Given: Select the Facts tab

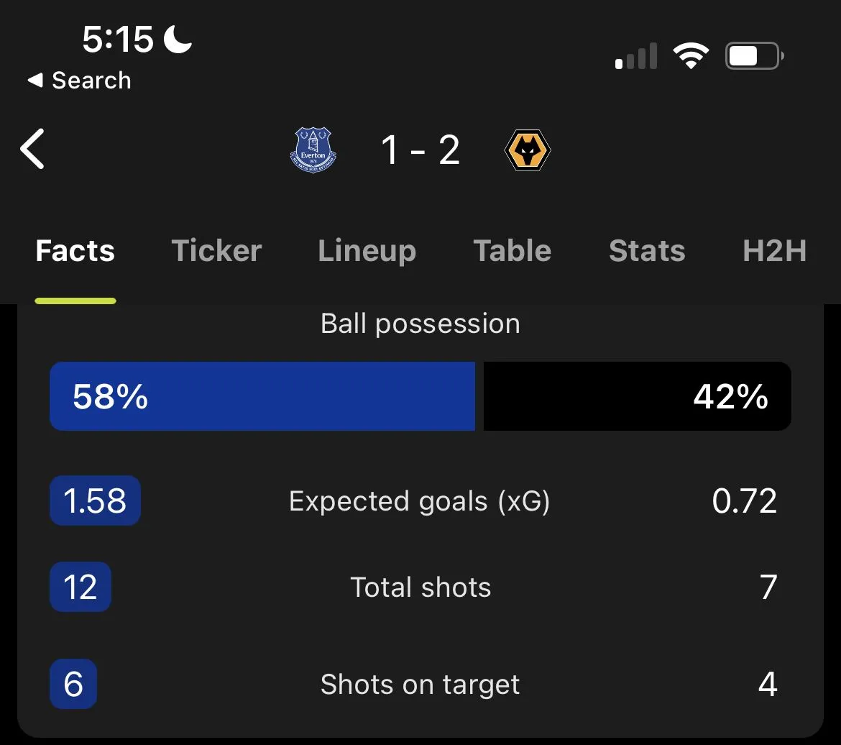Looking at the screenshot, I should pyautogui.click(x=75, y=251).
